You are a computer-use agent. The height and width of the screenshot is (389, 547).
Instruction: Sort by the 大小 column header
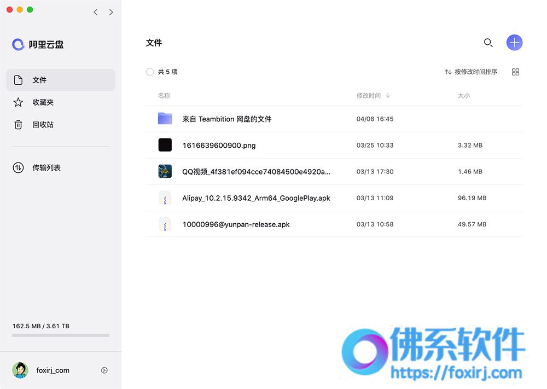click(464, 96)
